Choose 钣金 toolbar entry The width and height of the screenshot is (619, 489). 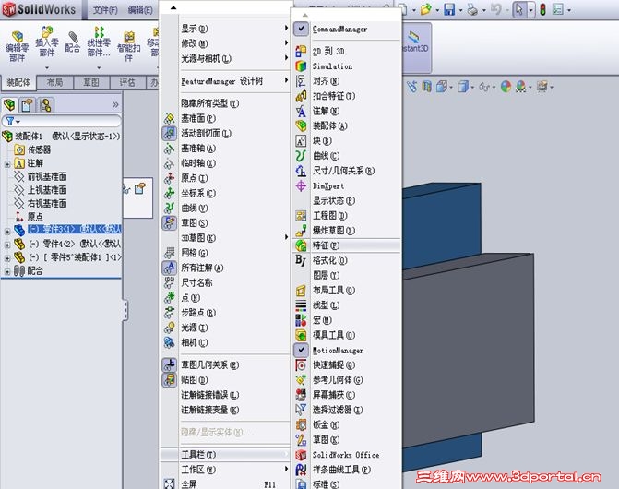click(x=326, y=424)
